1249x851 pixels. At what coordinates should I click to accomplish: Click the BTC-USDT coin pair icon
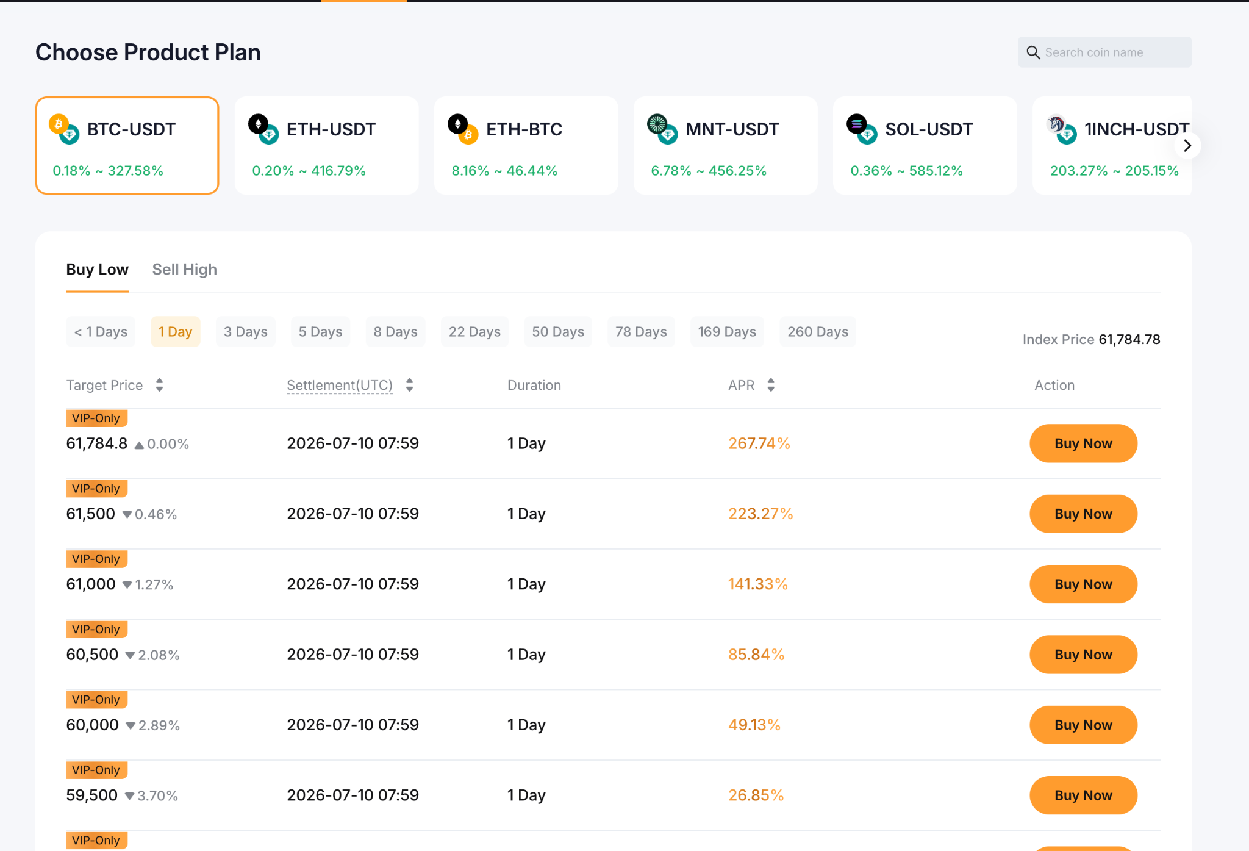click(64, 129)
